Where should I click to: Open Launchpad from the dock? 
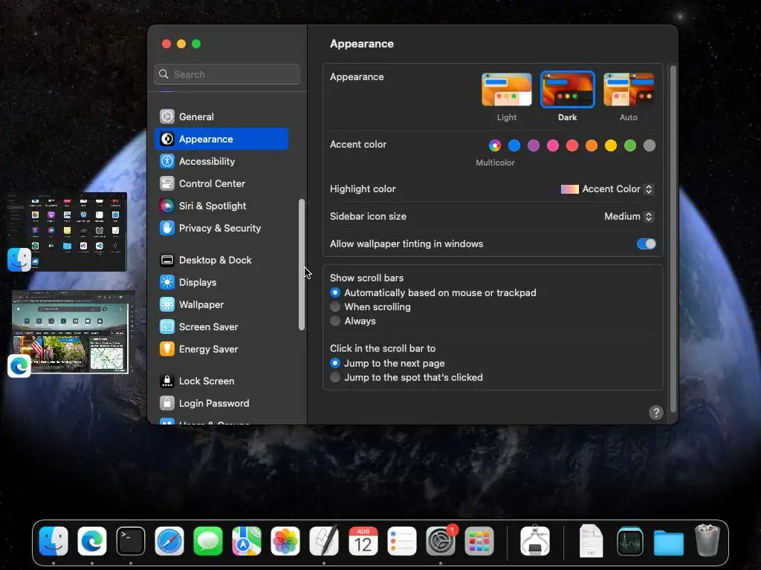point(479,541)
